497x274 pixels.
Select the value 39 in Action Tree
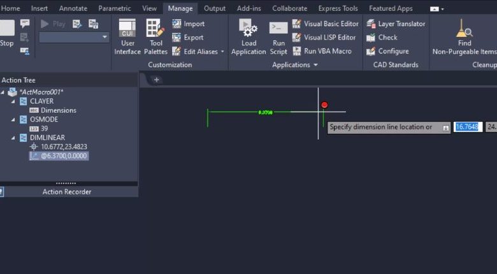point(45,129)
